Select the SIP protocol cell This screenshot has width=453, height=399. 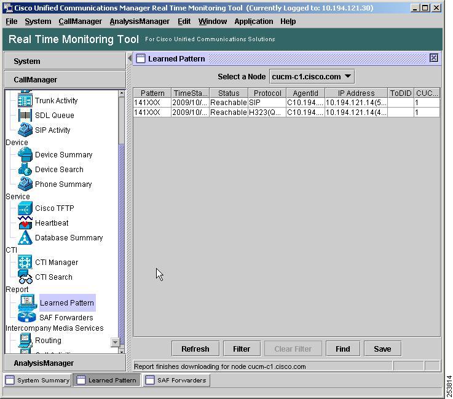click(x=267, y=103)
